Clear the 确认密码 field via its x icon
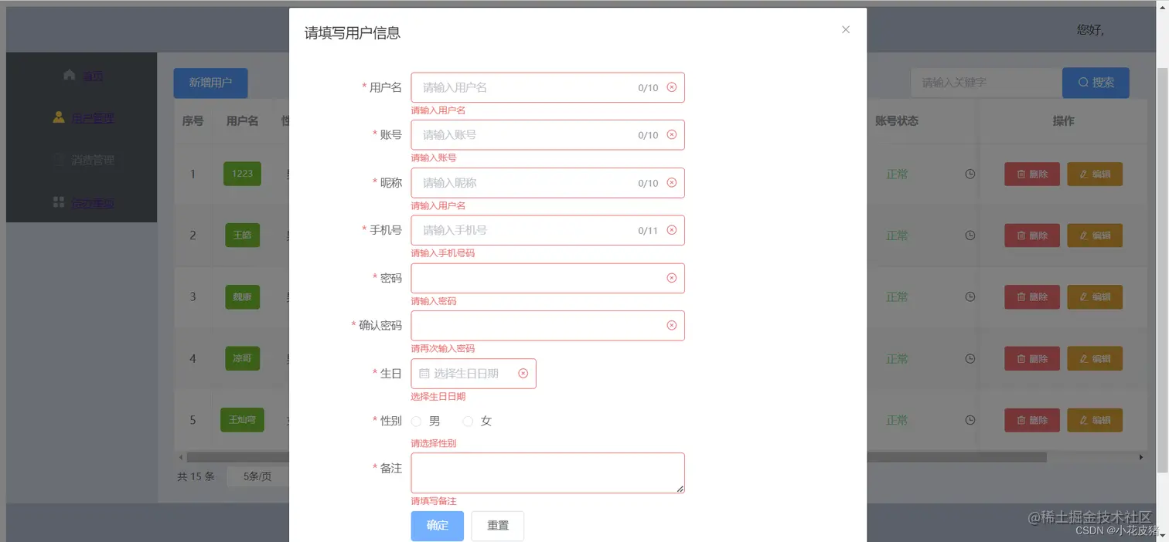Viewport: 1169px width, 542px height. [671, 325]
